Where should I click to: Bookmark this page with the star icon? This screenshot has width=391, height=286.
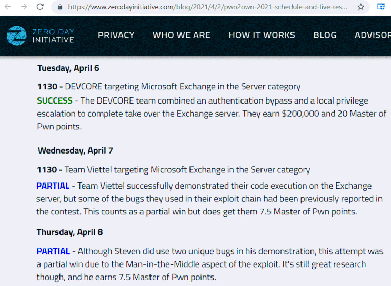(x=360, y=7)
